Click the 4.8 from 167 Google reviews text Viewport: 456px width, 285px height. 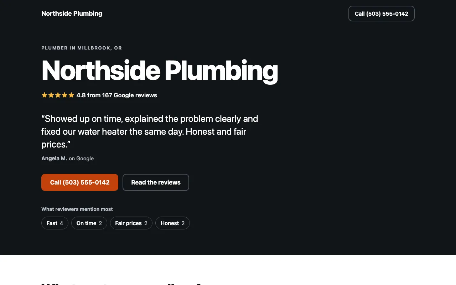click(x=117, y=95)
